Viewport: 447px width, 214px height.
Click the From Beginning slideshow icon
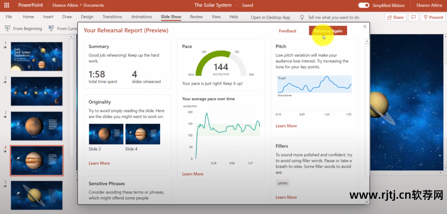7,29
